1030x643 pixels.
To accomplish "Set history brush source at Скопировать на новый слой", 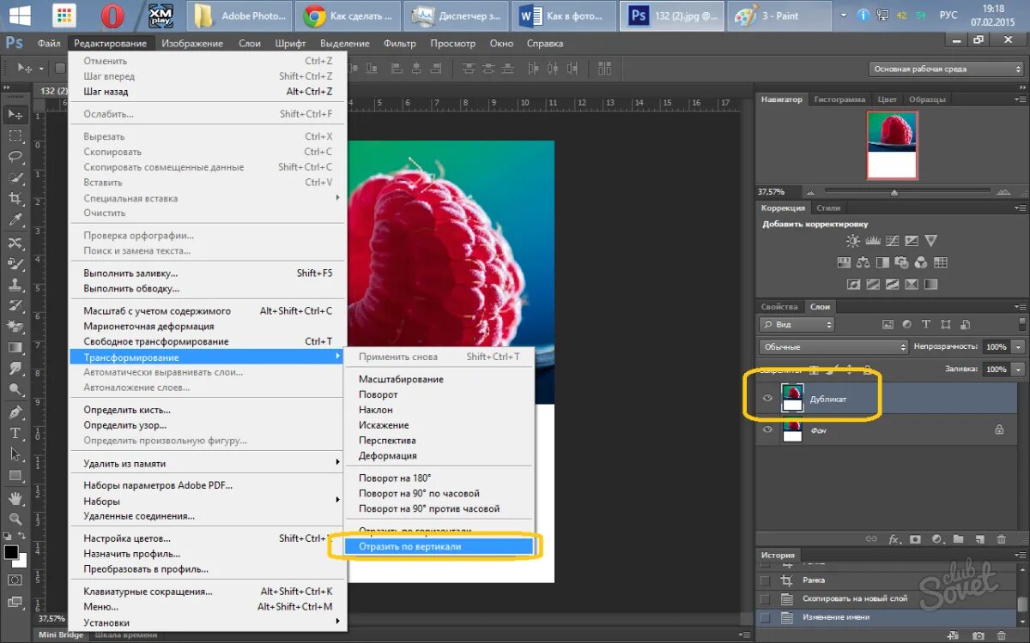I will [765, 598].
